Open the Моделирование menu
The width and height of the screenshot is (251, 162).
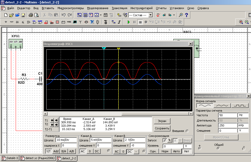(x=98, y=8)
